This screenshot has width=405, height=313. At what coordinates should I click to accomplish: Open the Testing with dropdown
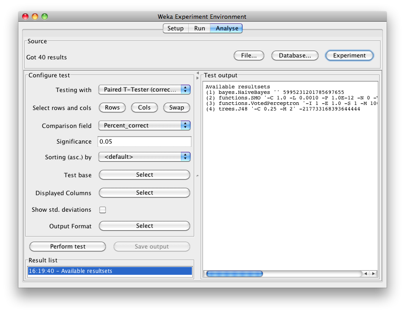click(x=145, y=90)
